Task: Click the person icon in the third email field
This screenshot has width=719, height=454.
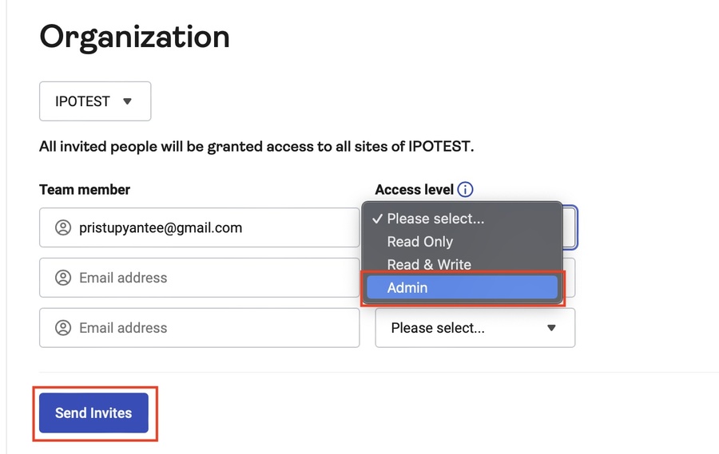Action: pos(63,328)
